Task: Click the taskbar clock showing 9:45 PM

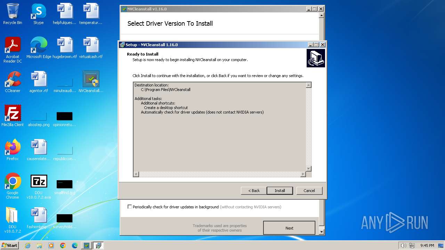Action: point(427,245)
